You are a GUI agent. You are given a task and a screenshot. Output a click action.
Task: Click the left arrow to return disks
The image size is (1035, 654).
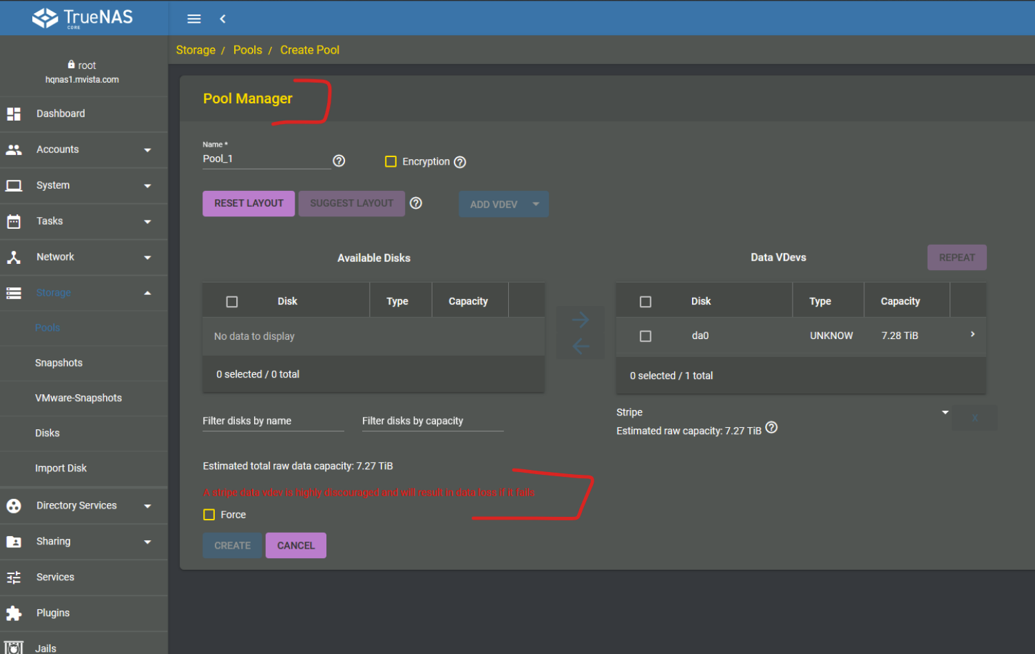[x=581, y=346]
